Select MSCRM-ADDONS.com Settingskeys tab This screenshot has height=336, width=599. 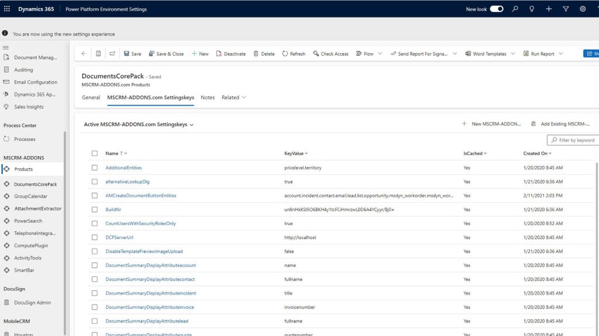(x=150, y=98)
